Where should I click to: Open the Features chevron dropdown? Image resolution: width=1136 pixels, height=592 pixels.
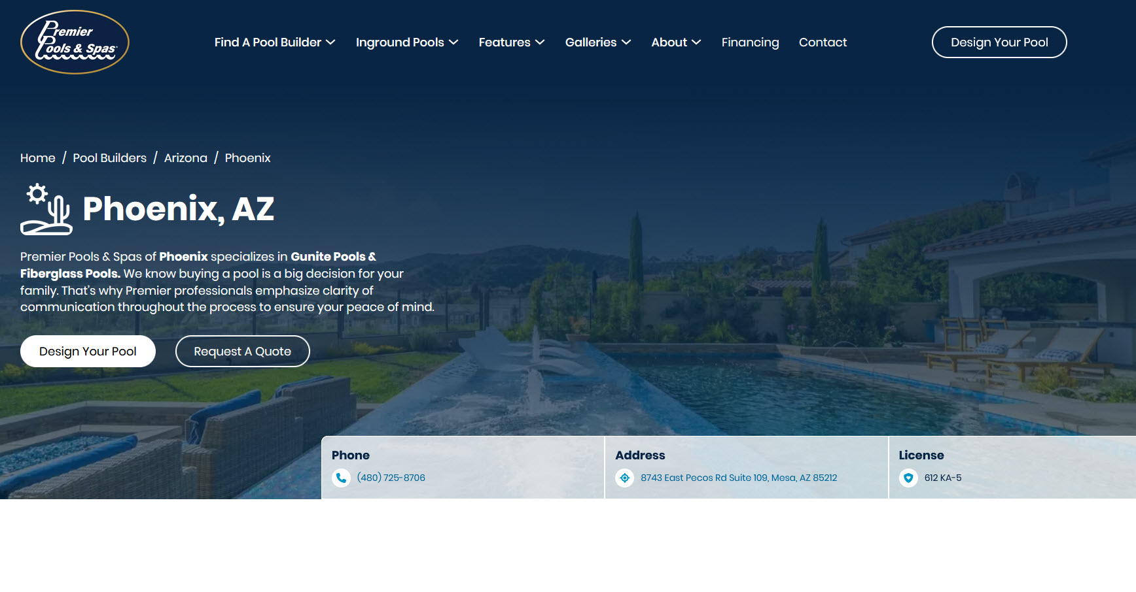point(540,42)
